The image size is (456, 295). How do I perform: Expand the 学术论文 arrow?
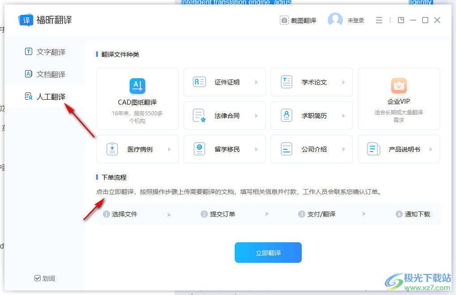point(344,82)
